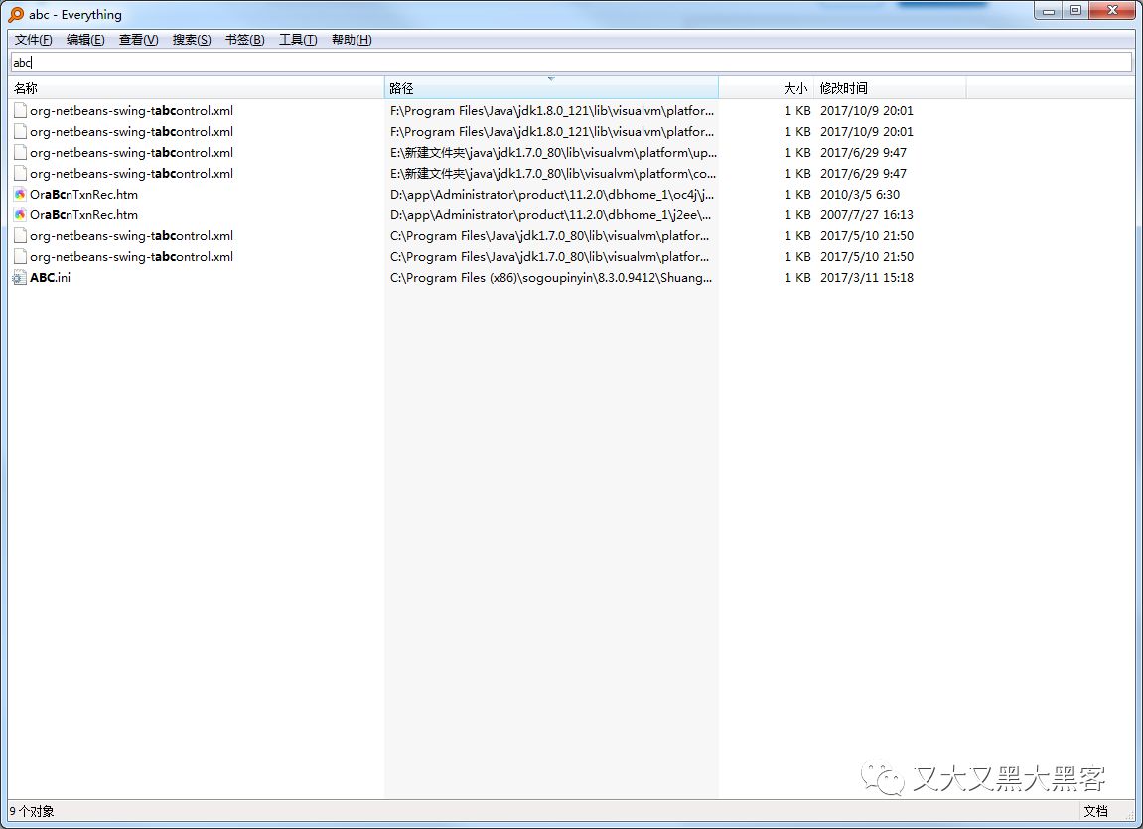This screenshot has width=1143, height=829.
Task: Open the 搜索(S) menu
Action: click(x=192, y=40)
